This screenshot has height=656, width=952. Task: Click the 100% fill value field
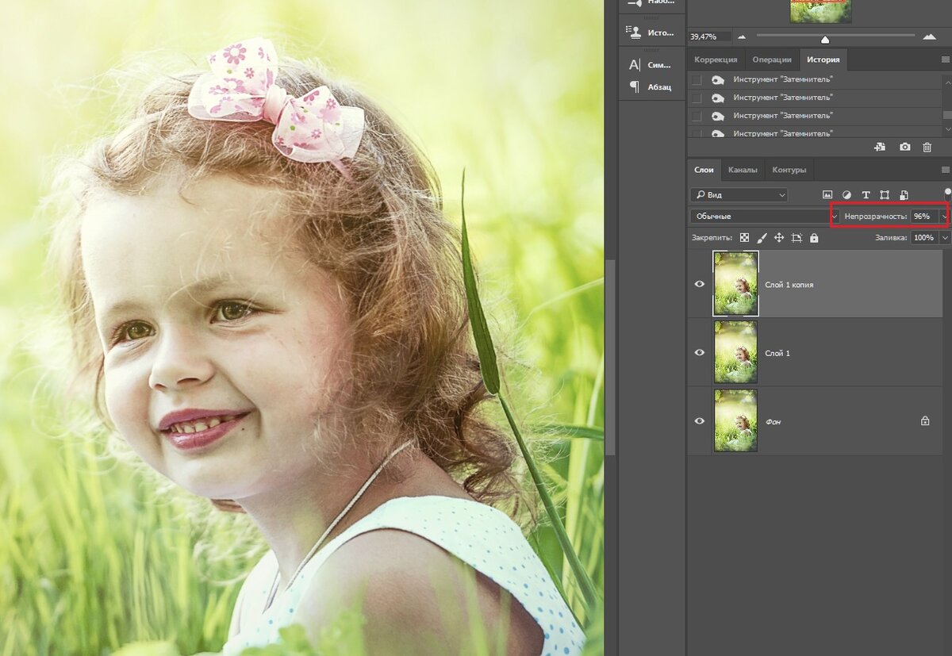924,237
